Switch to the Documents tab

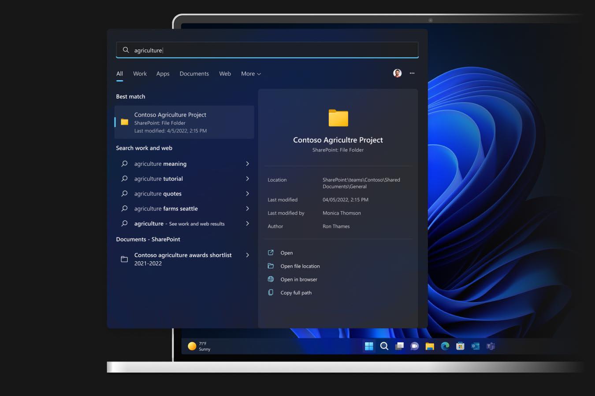[194, 73]
